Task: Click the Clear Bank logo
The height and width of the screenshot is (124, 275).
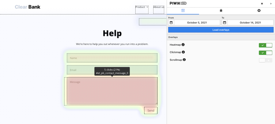Action: (x=28, y=7)
